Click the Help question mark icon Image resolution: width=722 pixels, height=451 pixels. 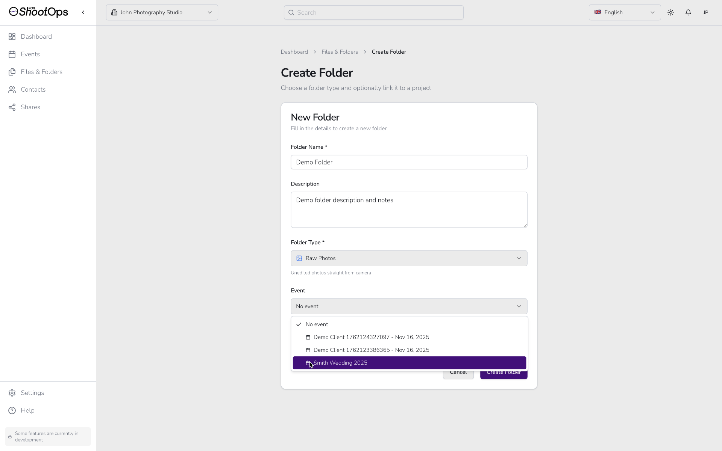(x=12, y=410)
